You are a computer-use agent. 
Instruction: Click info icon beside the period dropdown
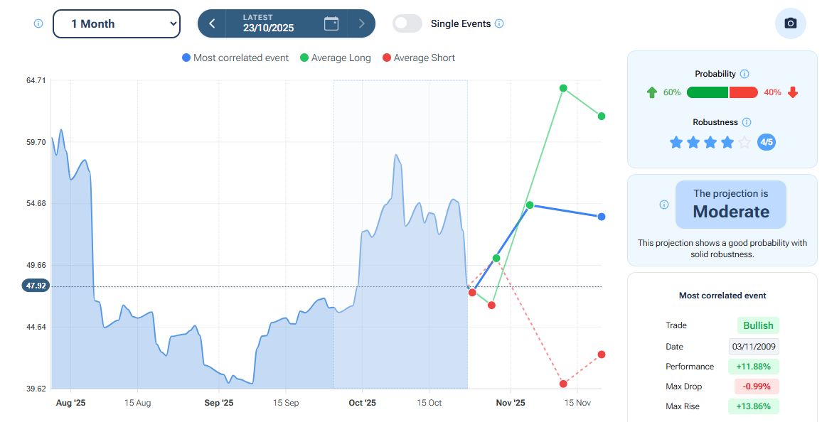tap(38, 23)
